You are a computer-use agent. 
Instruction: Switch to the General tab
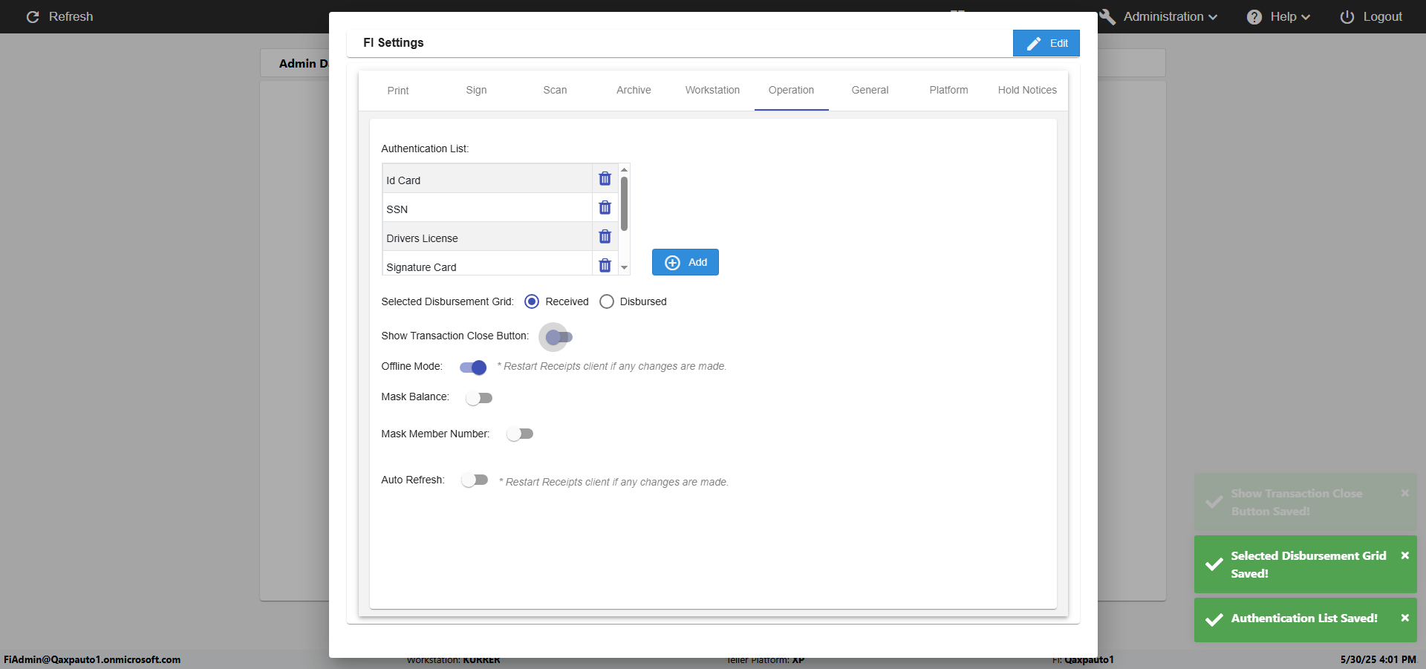pos(870,90)
